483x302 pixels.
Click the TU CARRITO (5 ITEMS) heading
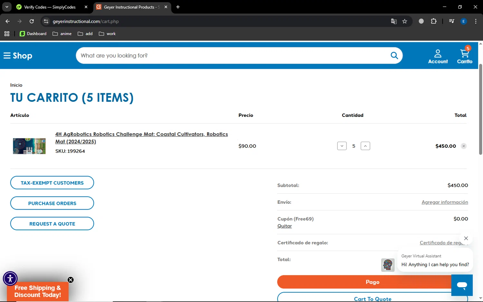point(72,98)
